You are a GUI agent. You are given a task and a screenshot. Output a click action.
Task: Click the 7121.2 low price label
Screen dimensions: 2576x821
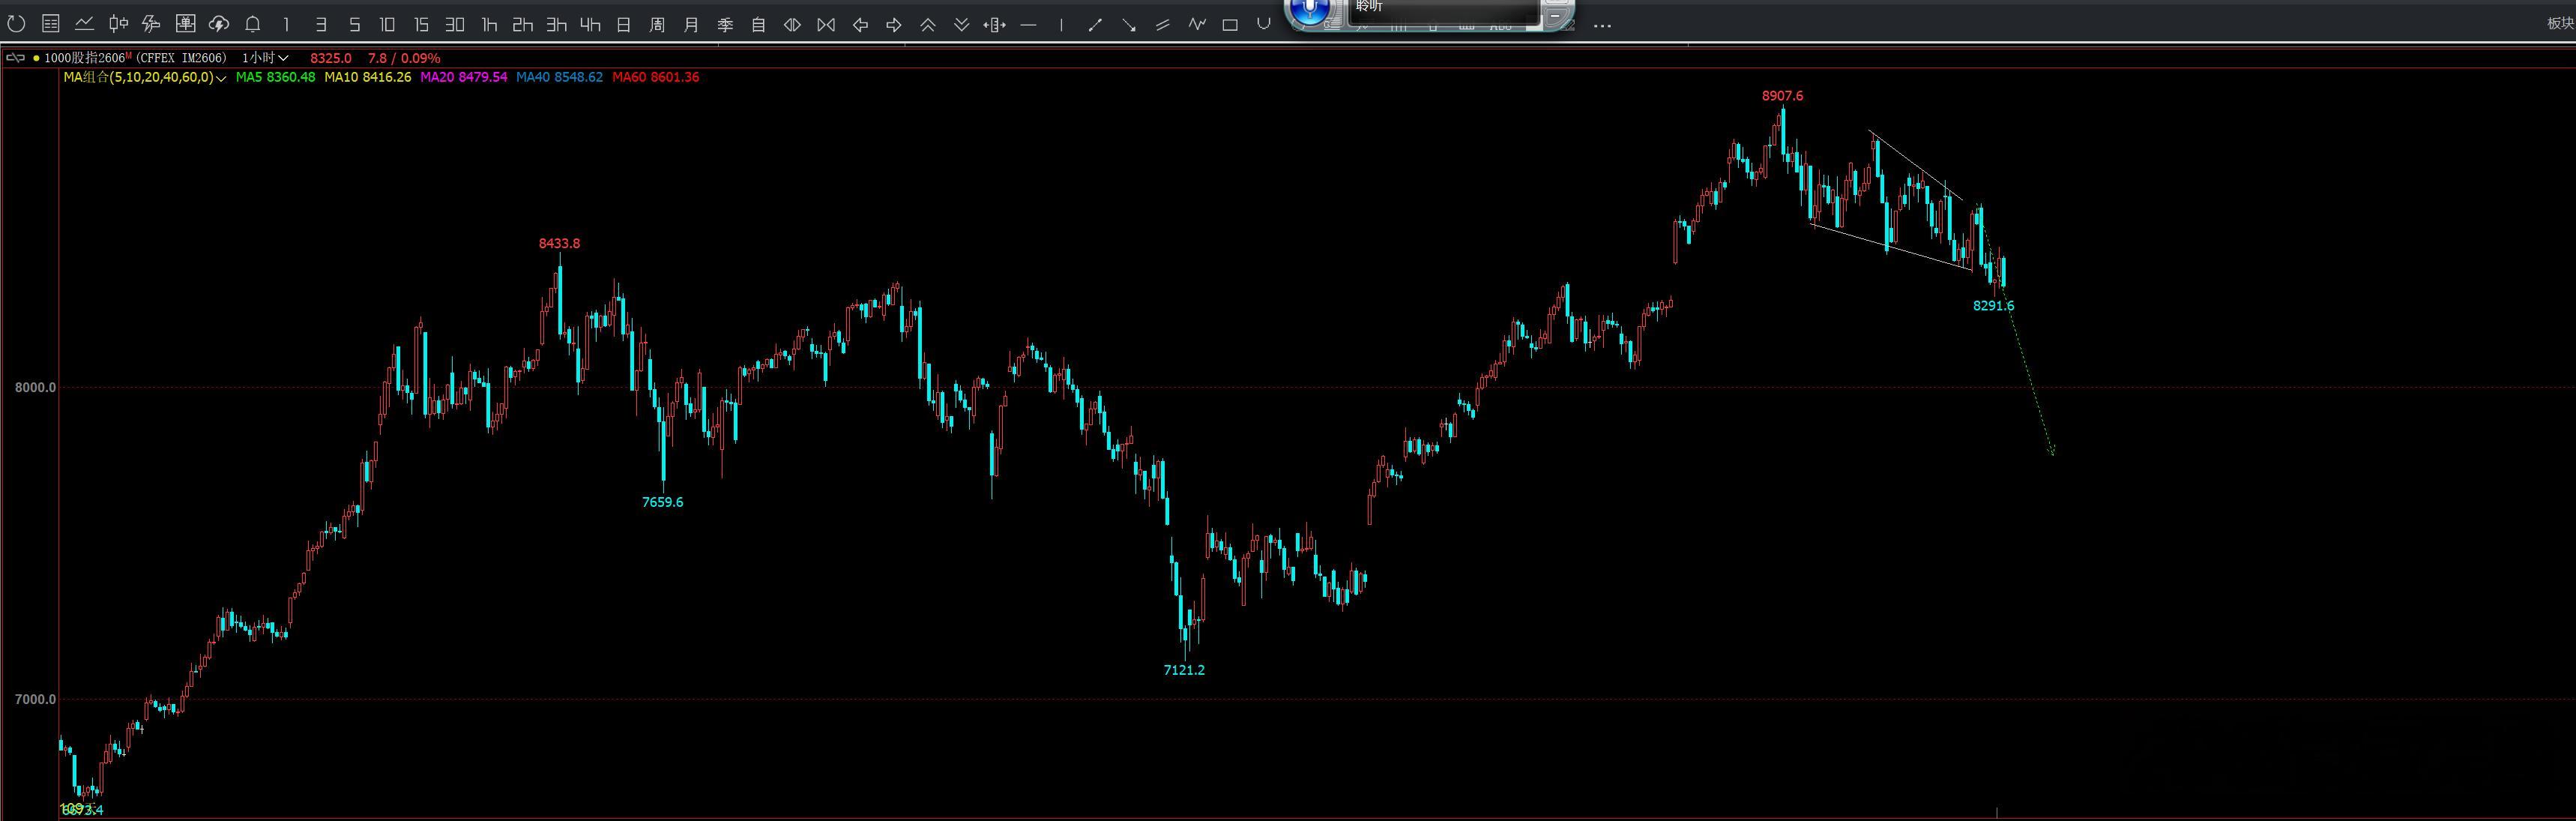pyautogui.click(x=1184, y=670)
